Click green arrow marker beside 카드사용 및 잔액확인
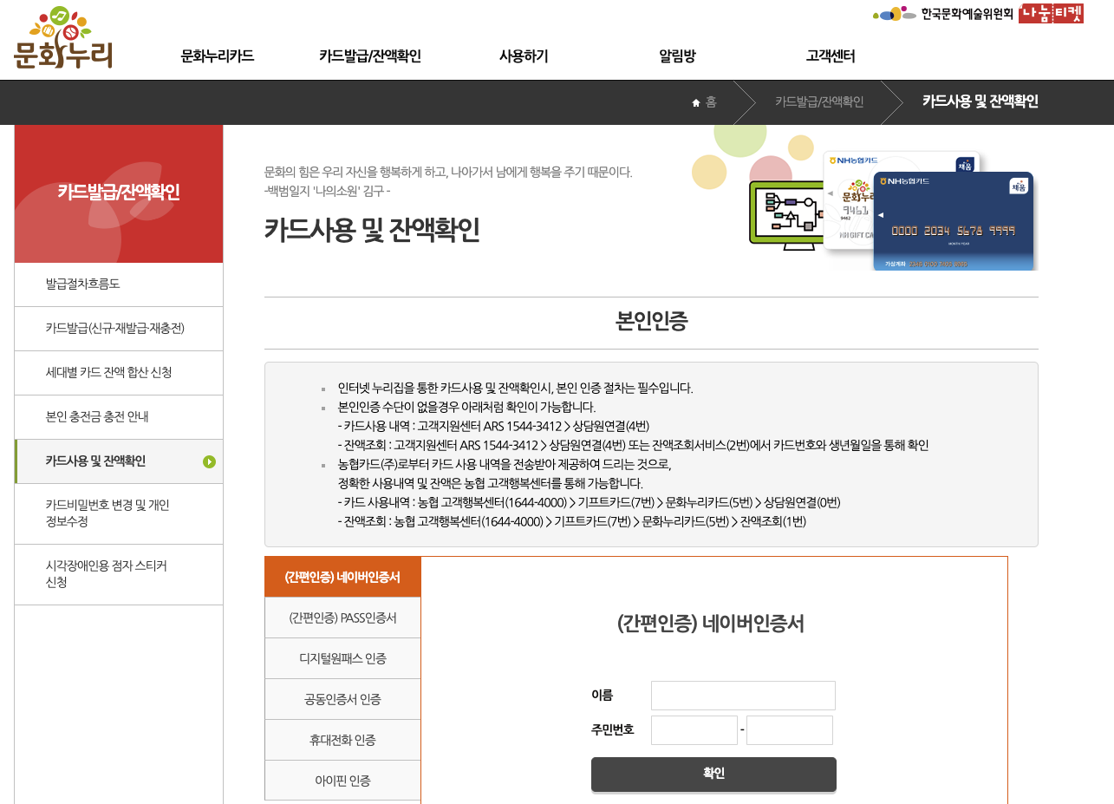1114x804 pixels. [208, 461]
